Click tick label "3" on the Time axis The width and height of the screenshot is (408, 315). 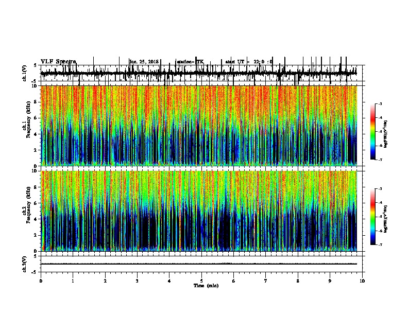pyautogui.click(x=137, y=281)
